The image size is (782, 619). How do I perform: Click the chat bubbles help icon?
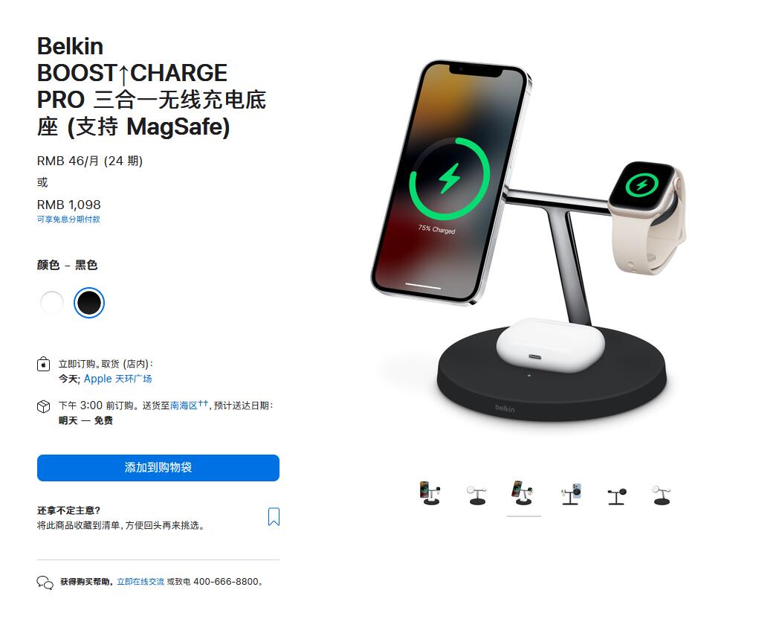pos(45,582)
